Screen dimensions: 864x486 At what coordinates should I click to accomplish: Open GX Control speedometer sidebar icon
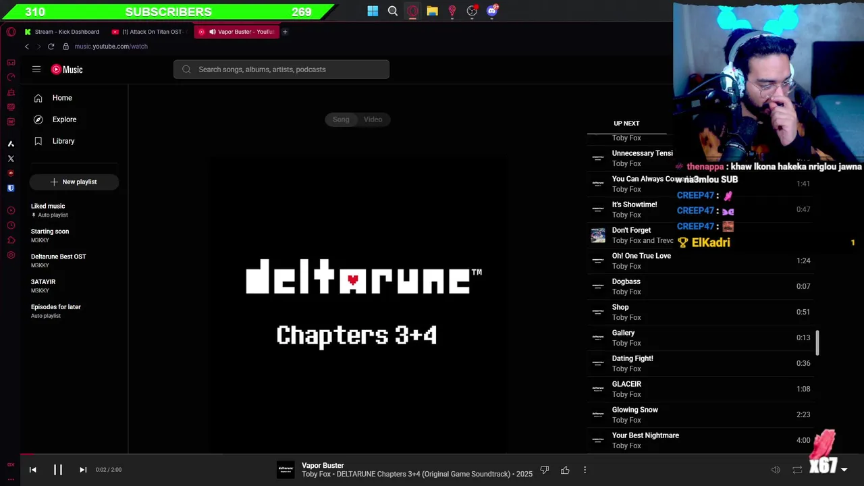(11, 77)
